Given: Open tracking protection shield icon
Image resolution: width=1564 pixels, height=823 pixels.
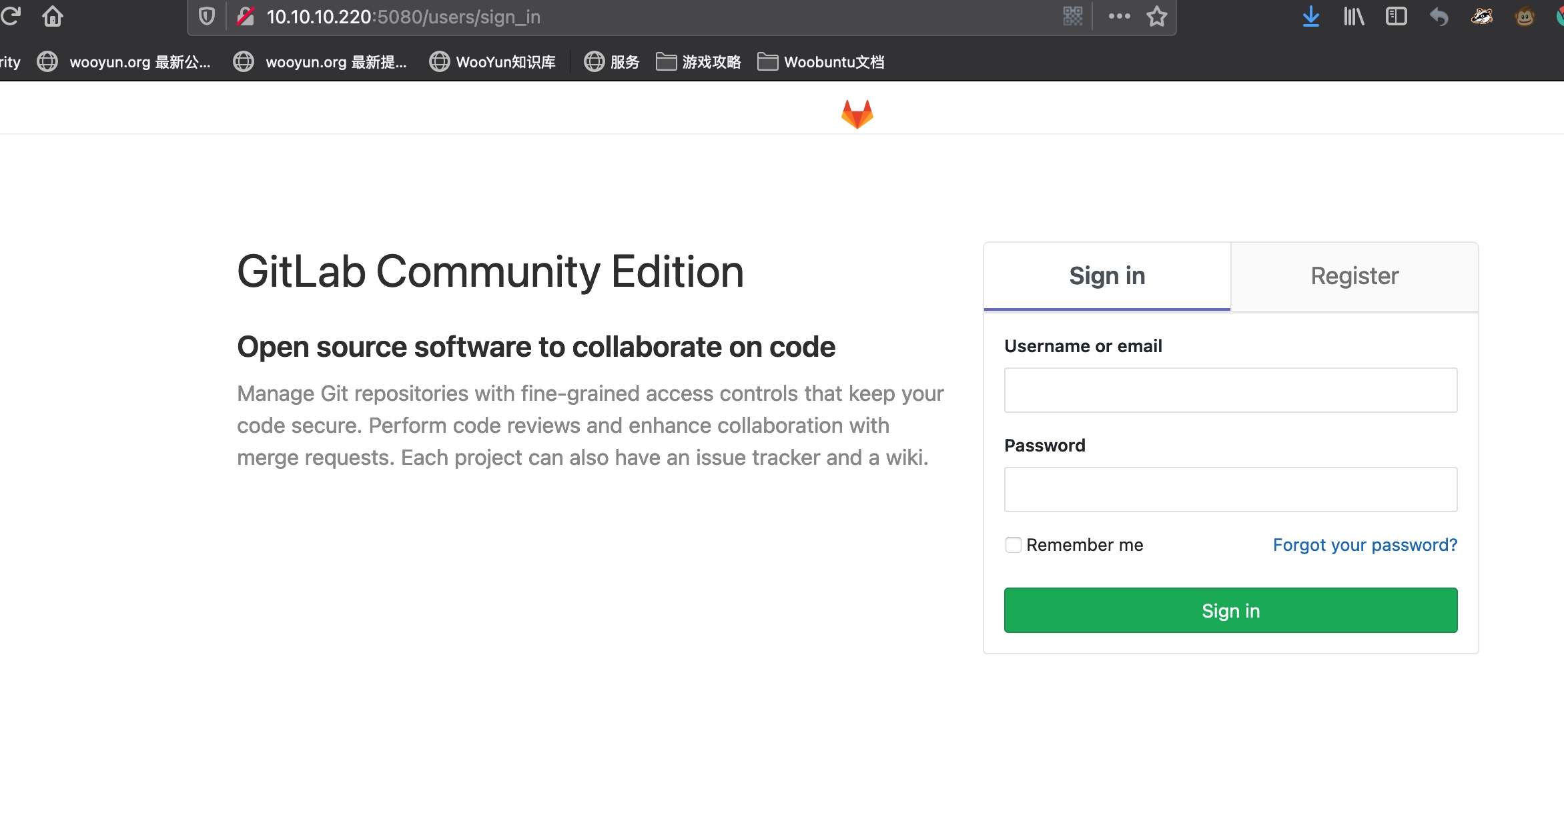Looking at the screenshot, I should [x=207, y=17].
